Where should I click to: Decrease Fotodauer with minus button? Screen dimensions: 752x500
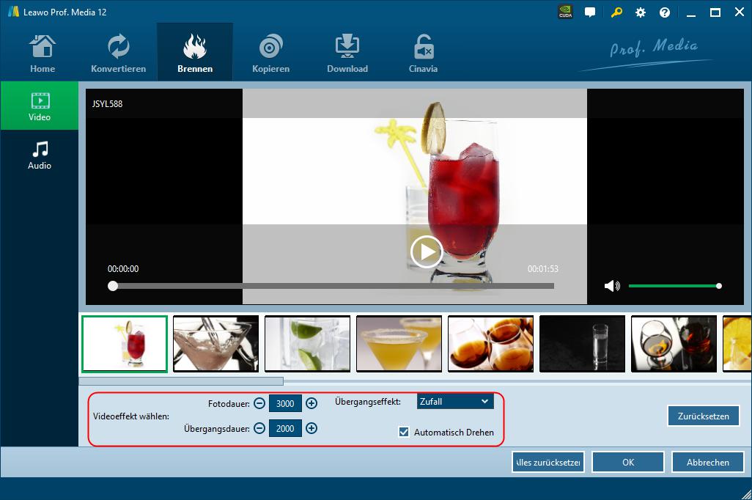point(259,403)
